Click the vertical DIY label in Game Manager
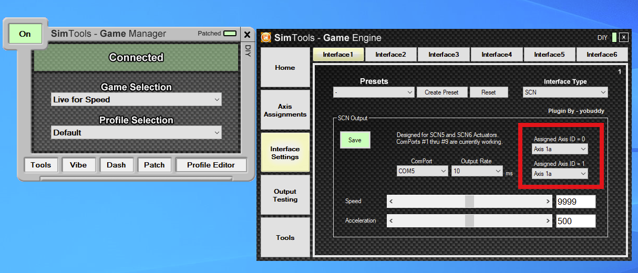The width and height of the screenshot is (638, 273). [x=248, y=50]
